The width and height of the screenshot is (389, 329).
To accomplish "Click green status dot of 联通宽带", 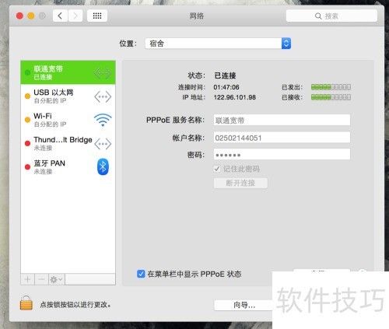I will tap(27, 72).
